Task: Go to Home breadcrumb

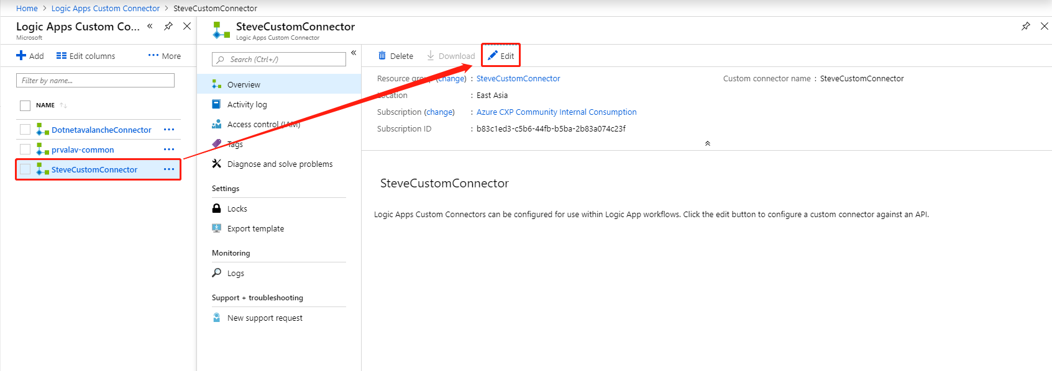Action: coord(27,8)
